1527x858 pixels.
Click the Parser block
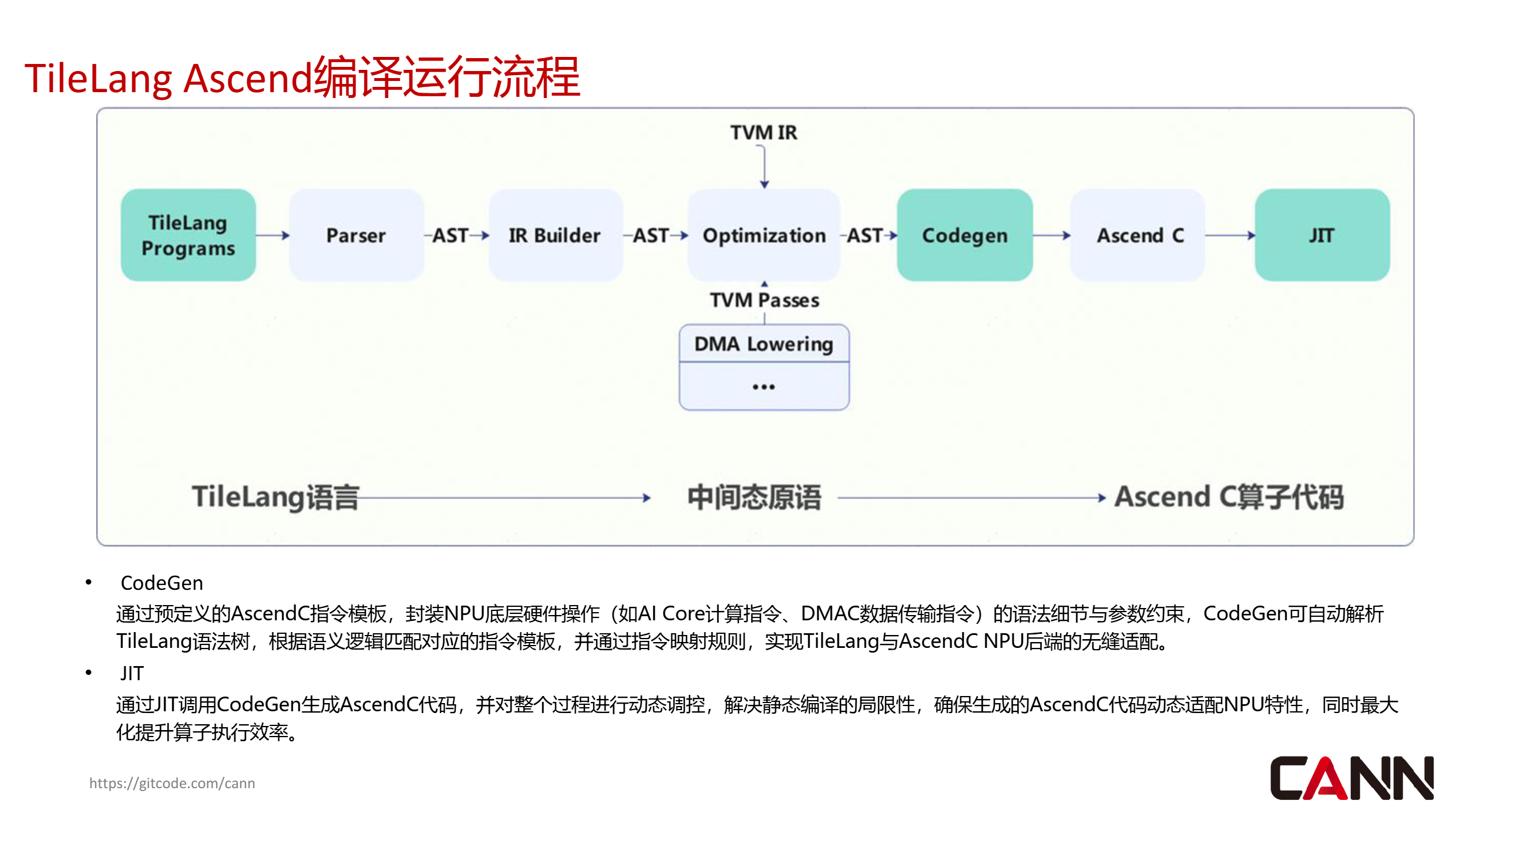coord(356,235)
